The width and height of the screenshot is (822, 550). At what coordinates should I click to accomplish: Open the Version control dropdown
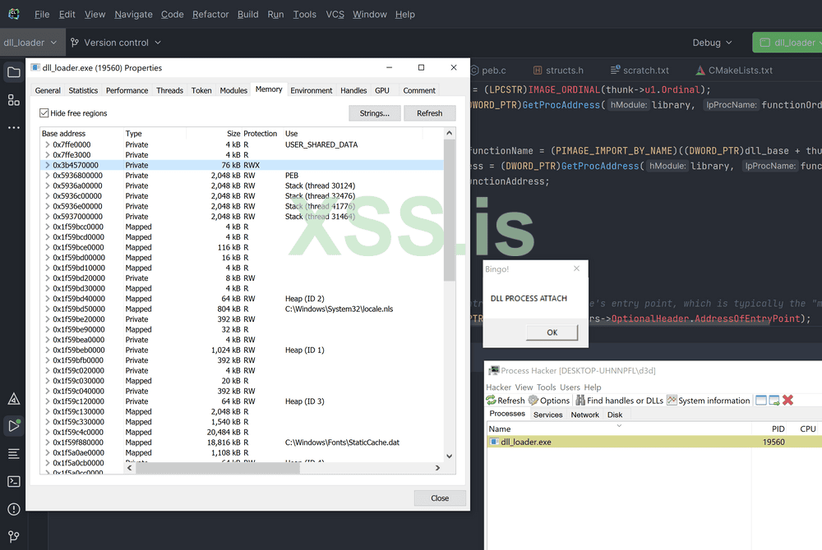(116, 43)
